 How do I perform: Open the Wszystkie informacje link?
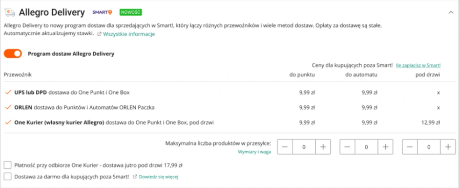point(129,34)
